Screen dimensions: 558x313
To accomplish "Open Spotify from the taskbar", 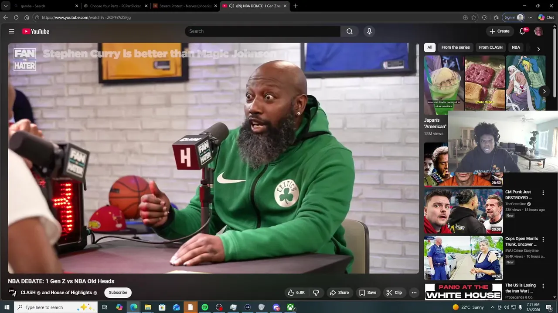I will 205,307.
